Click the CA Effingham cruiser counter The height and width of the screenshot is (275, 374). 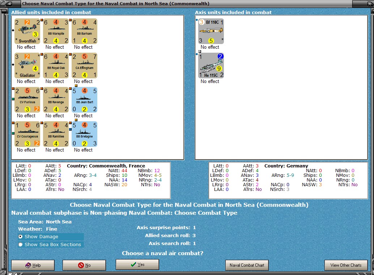tap(84, 66)
